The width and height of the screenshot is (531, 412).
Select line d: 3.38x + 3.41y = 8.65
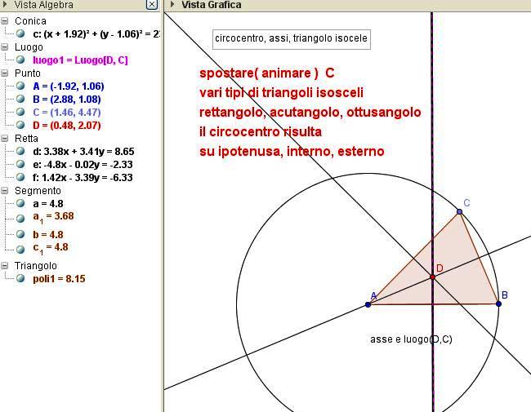(83, 151)
